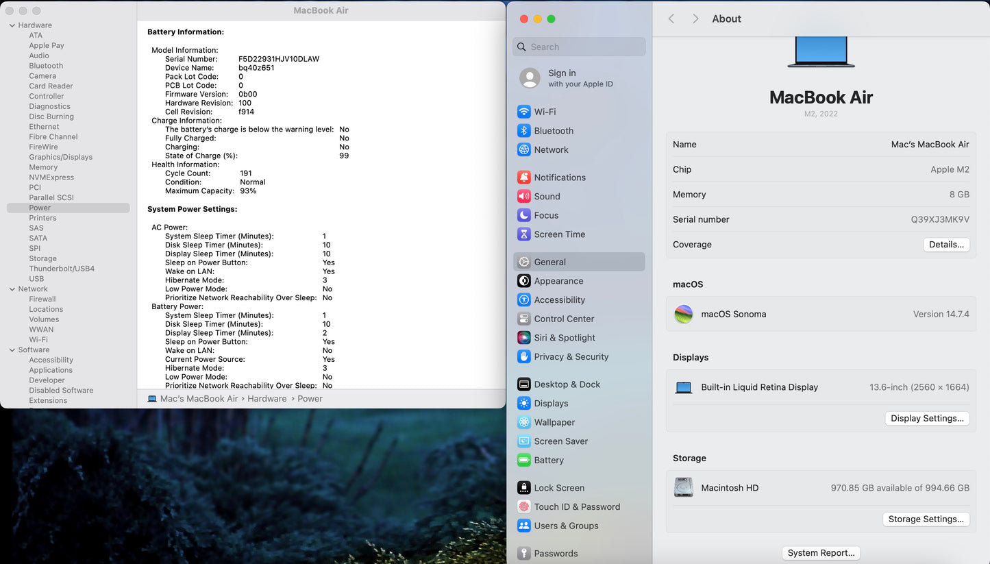Select Appearance icon in Settings sidebar
The image size is (990, 564).
point(524,281)
